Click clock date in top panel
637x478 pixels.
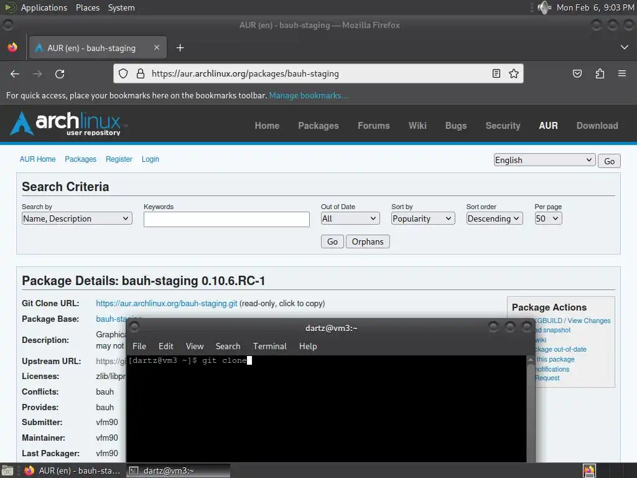595,7
